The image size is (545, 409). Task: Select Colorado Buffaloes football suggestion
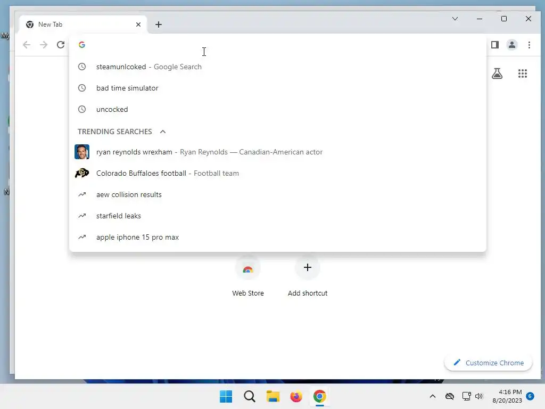point(278,173)
